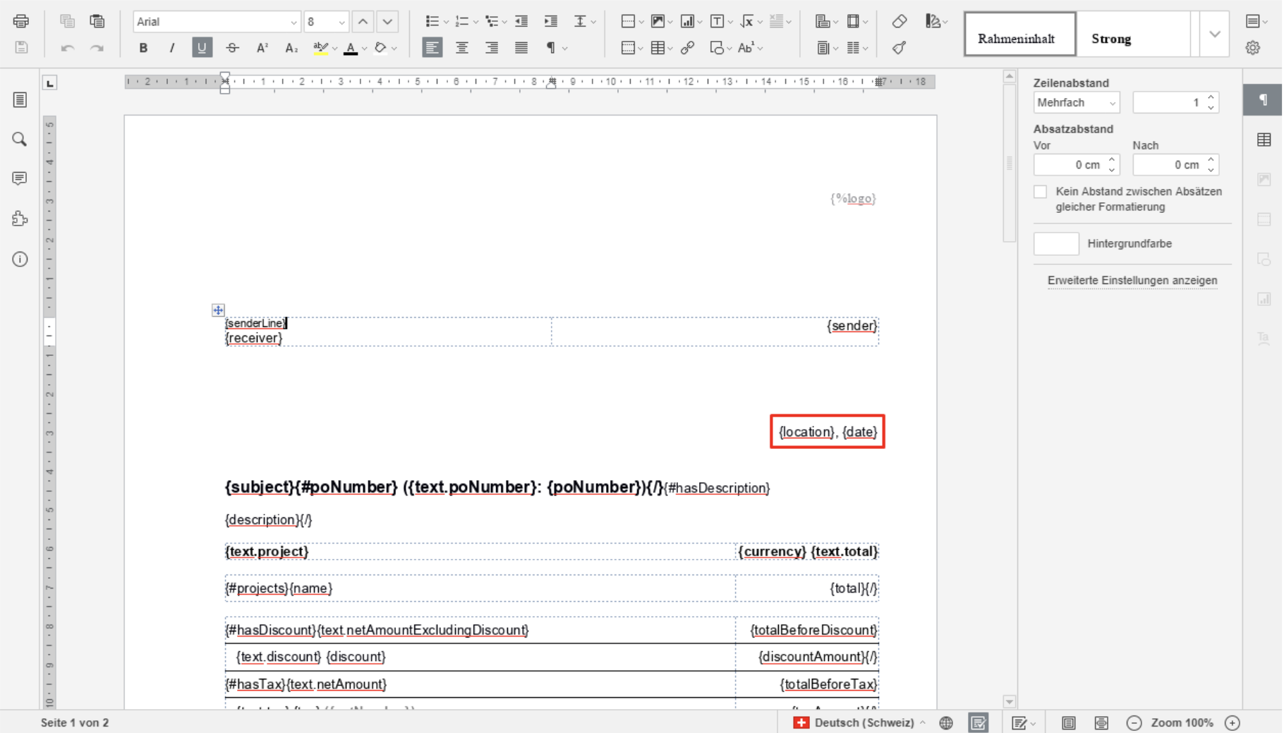Open table settings tab in right sidebar
The image size is (1284, 733).
(1264, 140)
